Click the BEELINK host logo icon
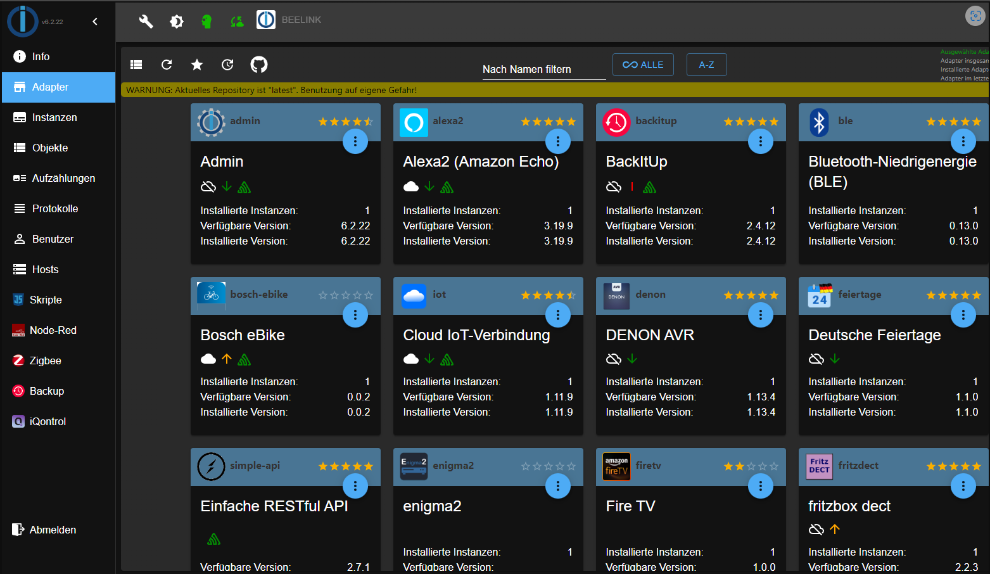Screen dimensions: 990x574 click(266, 20)
